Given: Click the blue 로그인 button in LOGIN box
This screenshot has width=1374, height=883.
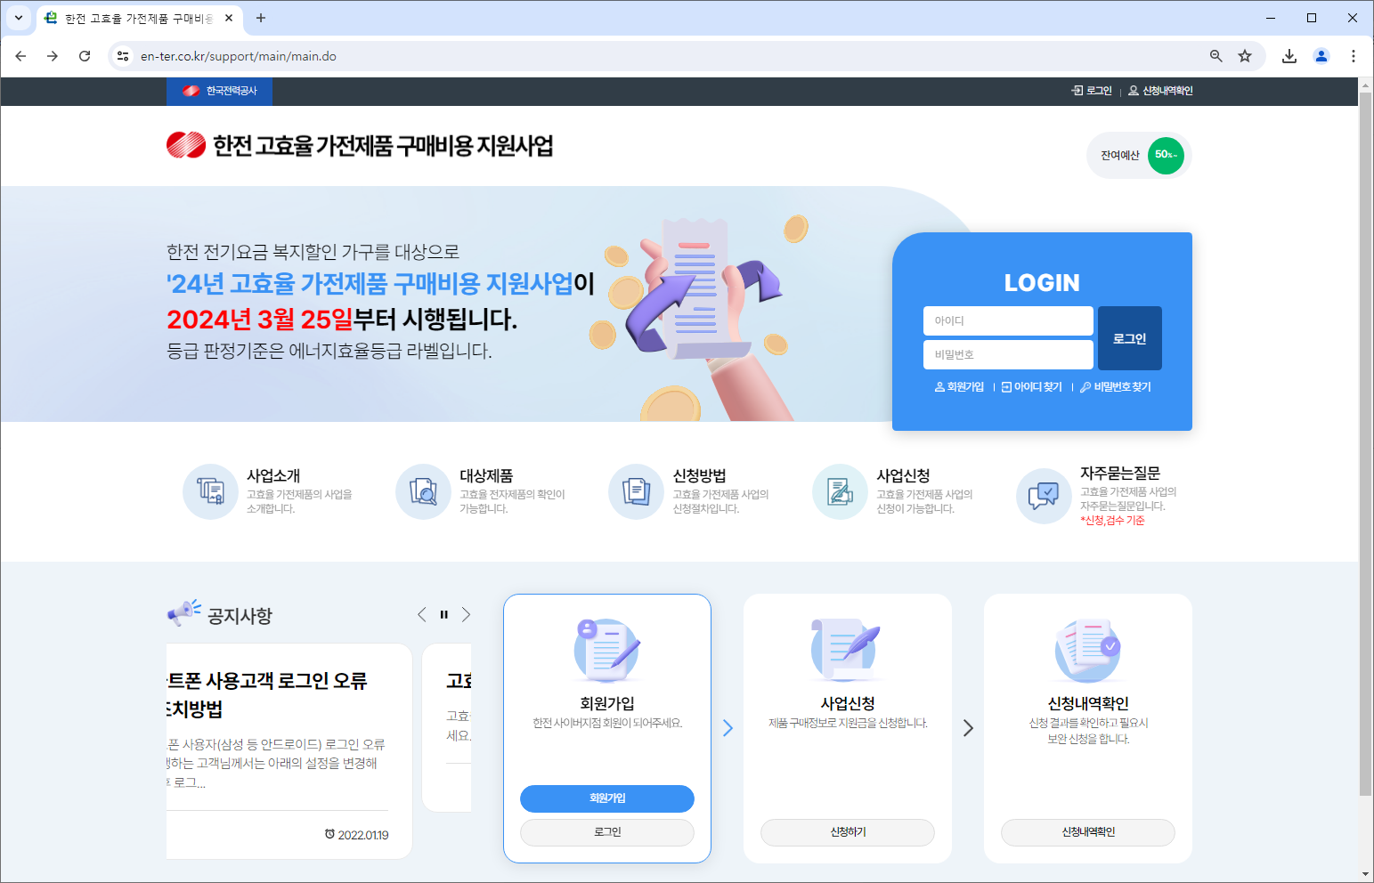Looking at the screenshot, I should pyautogui.click(x=1129, y=338).
